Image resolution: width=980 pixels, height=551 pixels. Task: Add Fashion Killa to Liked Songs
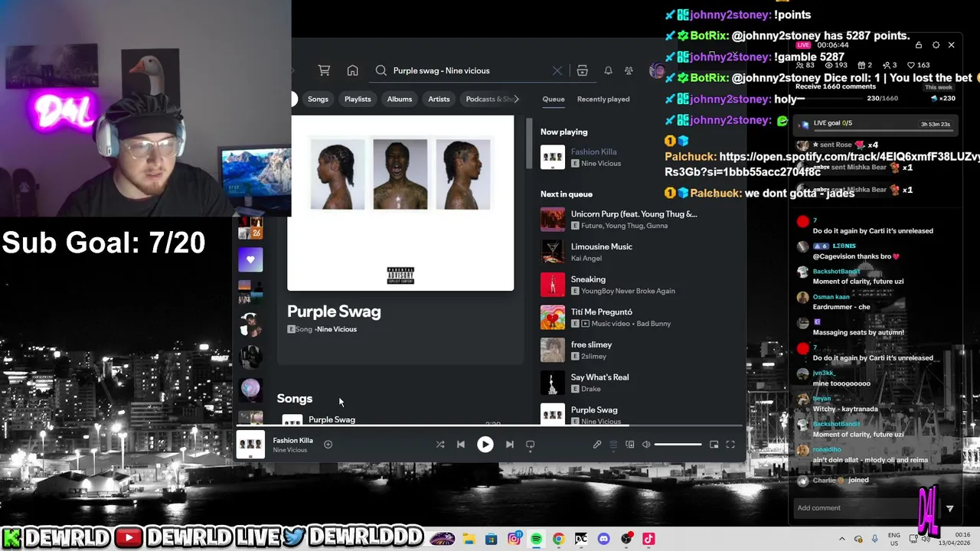[x=328, y=444]
